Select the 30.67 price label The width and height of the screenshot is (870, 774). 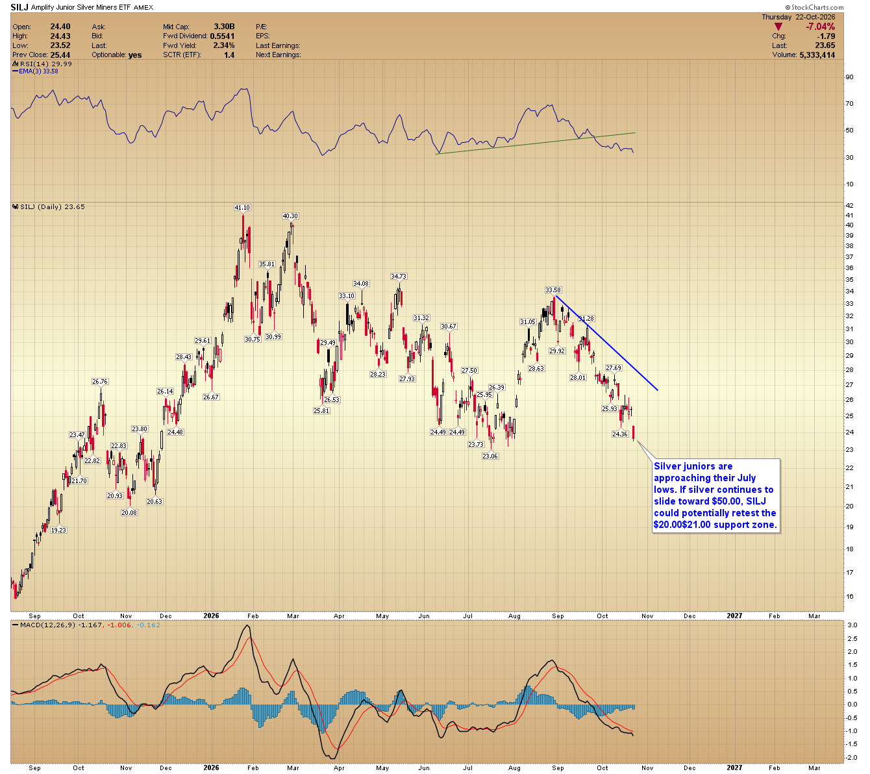449,327
